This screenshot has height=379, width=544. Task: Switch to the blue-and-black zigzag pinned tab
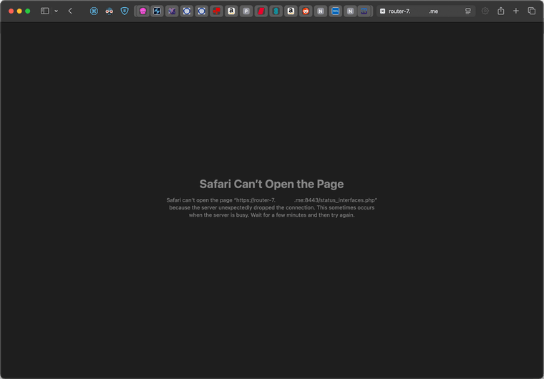[x=157, y=11]
